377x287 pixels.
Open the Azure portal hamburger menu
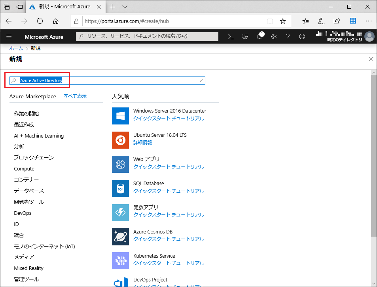(x=9, y=36)
